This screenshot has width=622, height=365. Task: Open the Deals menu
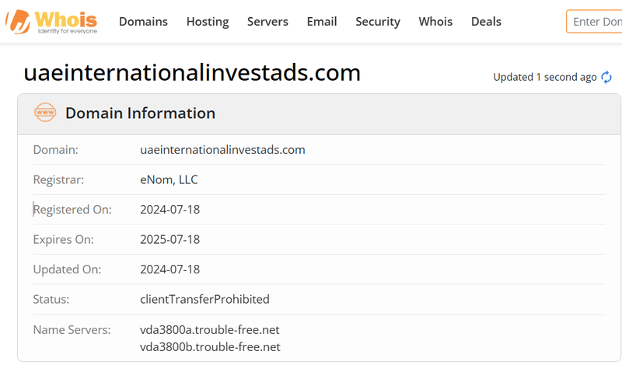(x=486, y=22)
